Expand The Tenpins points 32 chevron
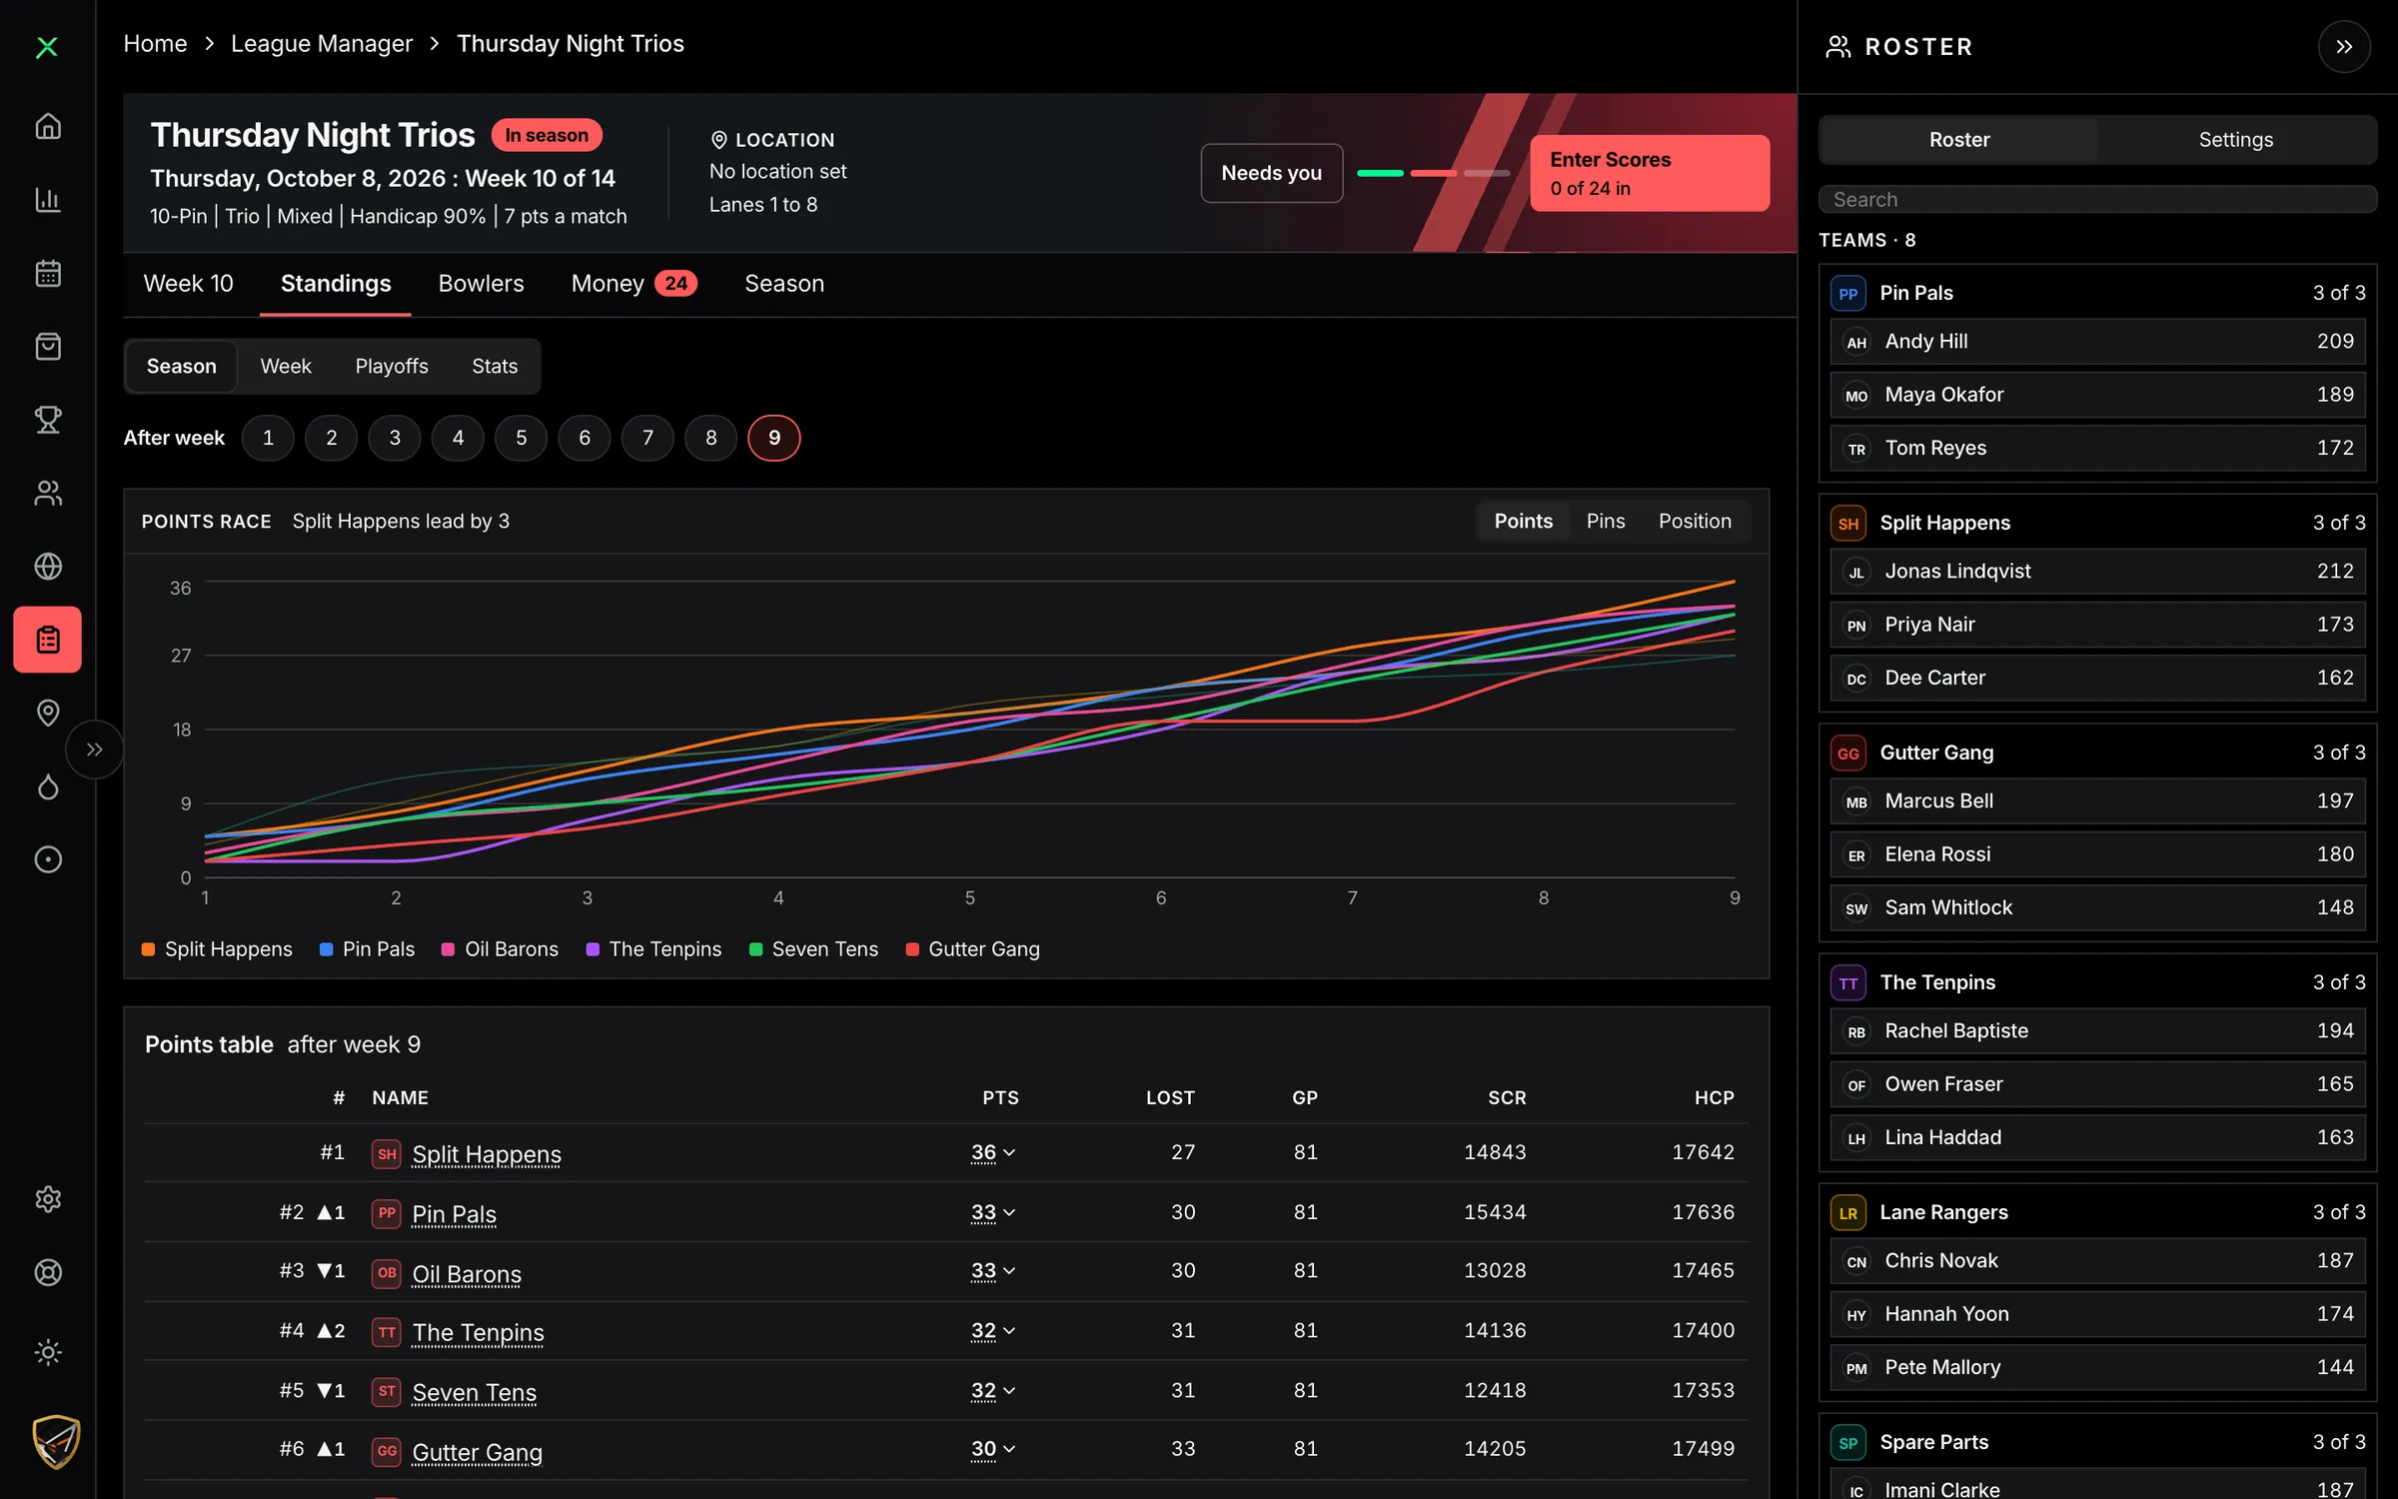The width and height of the screenshot is (2398, 1499). [1009, 1331]
